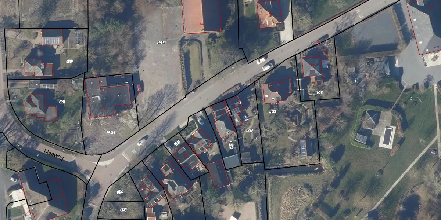
Task: Select parcel label 570
Action: pyautogui.click(x=177, y=143)
